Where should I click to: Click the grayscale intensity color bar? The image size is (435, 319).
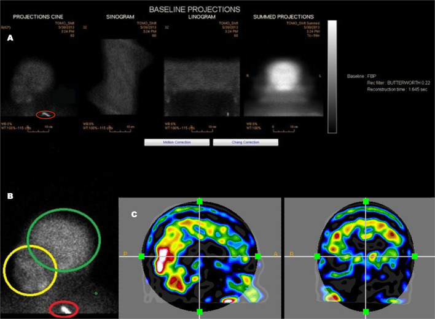pyautogui.click(x=332, y=77)
